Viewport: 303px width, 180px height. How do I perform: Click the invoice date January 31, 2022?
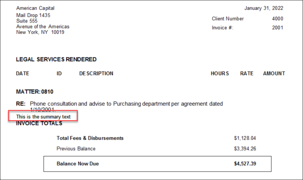coord(264,8)
